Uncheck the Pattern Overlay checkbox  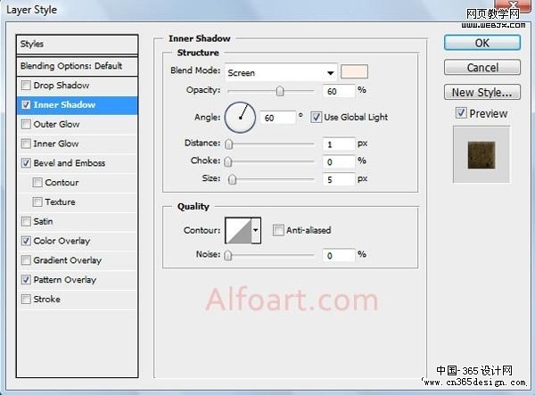(26, 280)
